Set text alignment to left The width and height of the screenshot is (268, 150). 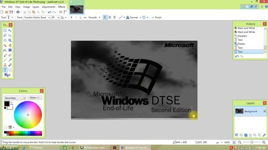click(105, 17)
